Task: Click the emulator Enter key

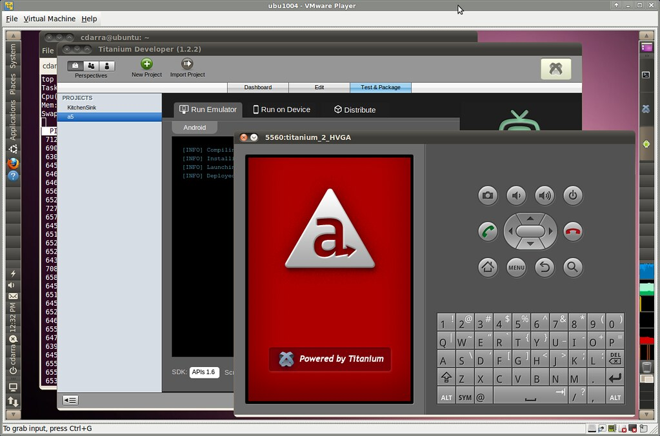Action: tap(615, 378)
